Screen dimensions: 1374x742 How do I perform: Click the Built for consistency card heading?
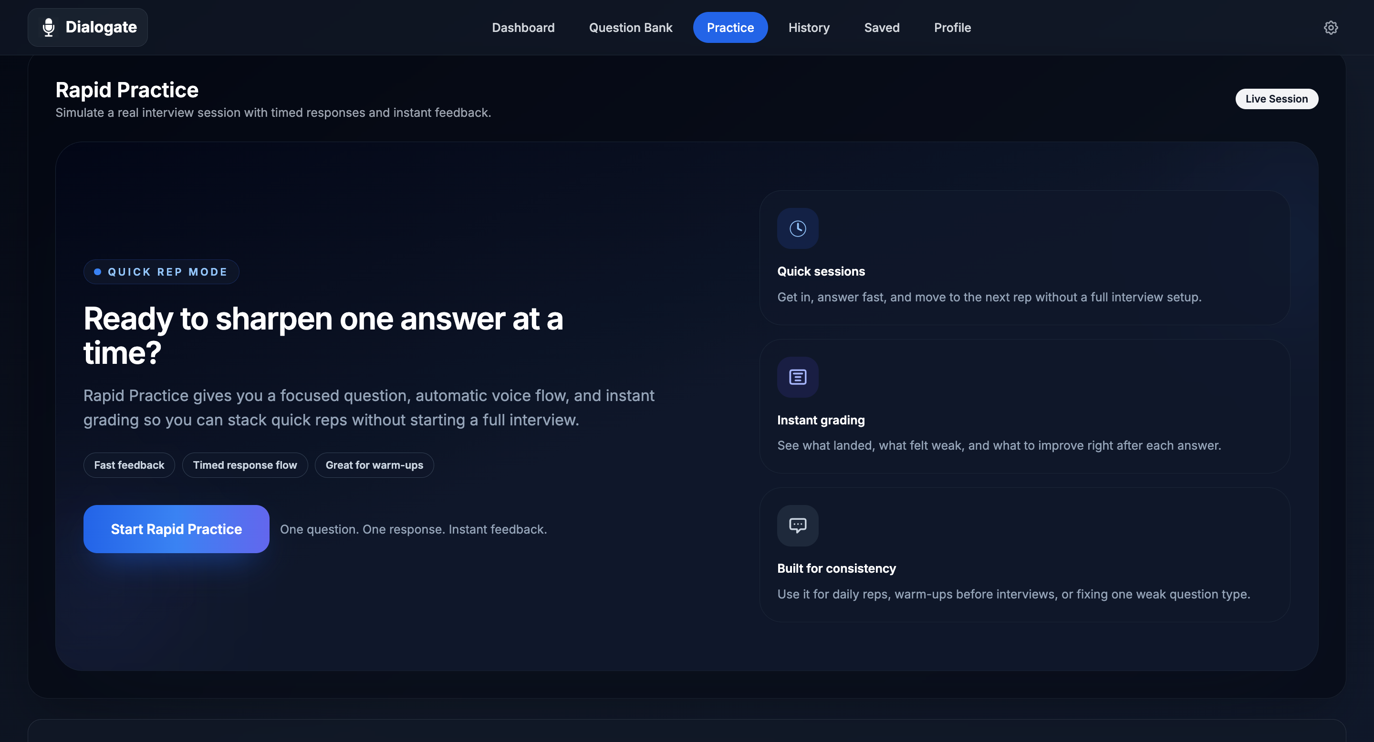[836, 568]
